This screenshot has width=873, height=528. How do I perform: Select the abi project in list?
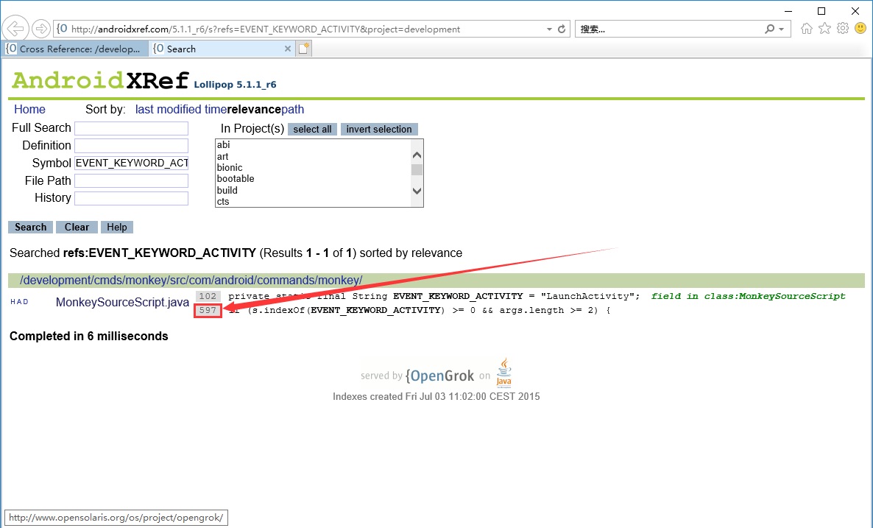(313, 145)
